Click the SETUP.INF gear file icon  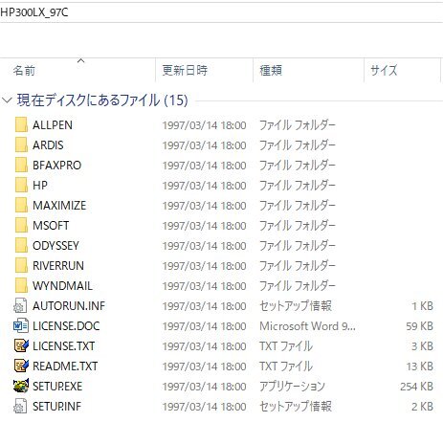(20, 406)
